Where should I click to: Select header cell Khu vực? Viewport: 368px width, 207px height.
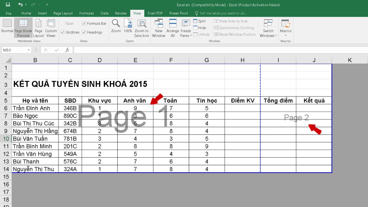[100, 101]
